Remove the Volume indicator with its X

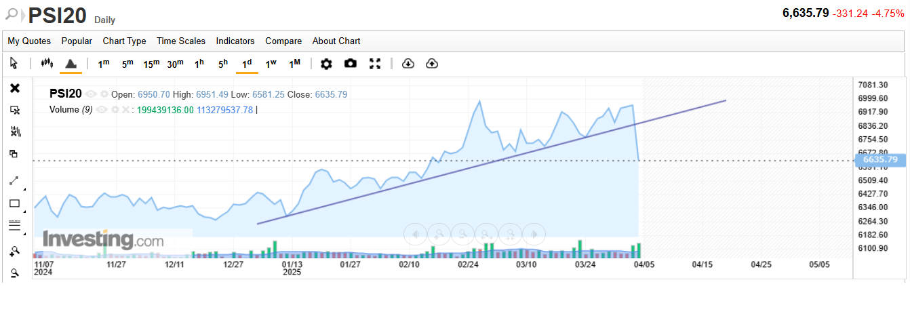(x=126, y=110)
